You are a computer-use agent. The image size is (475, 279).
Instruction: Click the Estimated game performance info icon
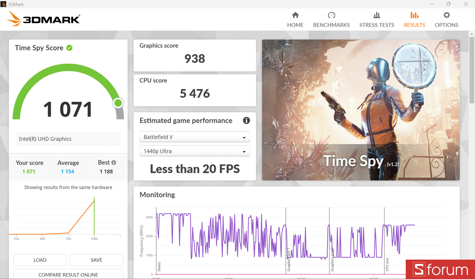(246, 121)
